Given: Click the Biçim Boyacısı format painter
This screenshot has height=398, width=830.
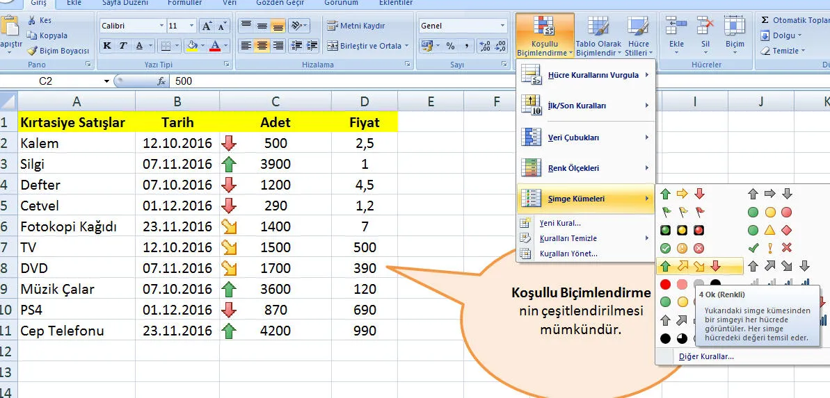Looking at the screenshot, I should coord(58,51).
